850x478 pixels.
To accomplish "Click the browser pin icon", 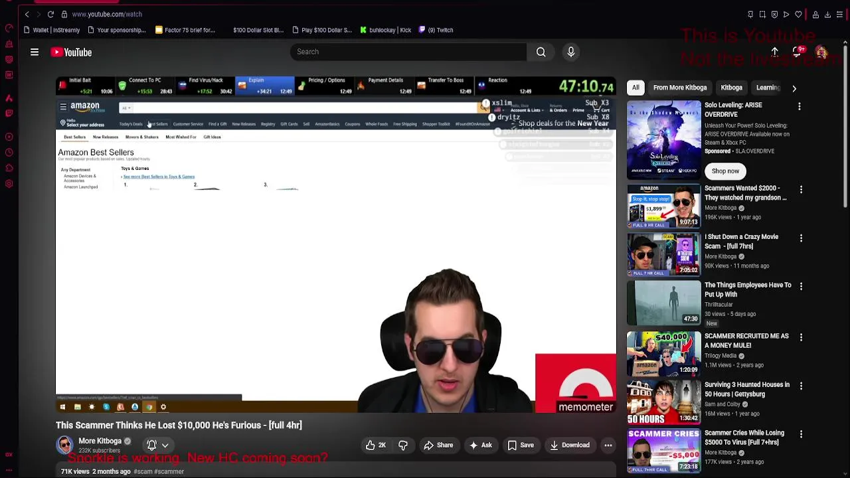I will (x=750, y=14).
